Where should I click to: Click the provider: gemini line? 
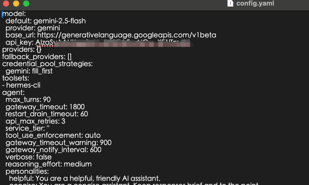pos(33,28)
